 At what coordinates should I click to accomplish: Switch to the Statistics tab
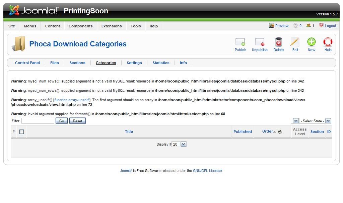(x=161, y=63)
